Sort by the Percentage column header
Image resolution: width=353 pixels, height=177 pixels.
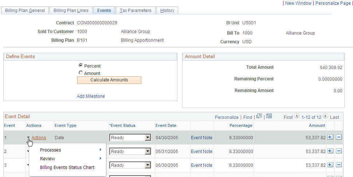tap(241, 125)
